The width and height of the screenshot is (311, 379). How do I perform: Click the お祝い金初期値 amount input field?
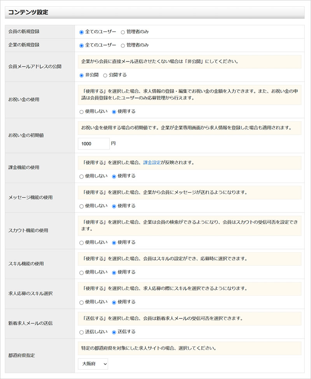(x=93, y=144)
